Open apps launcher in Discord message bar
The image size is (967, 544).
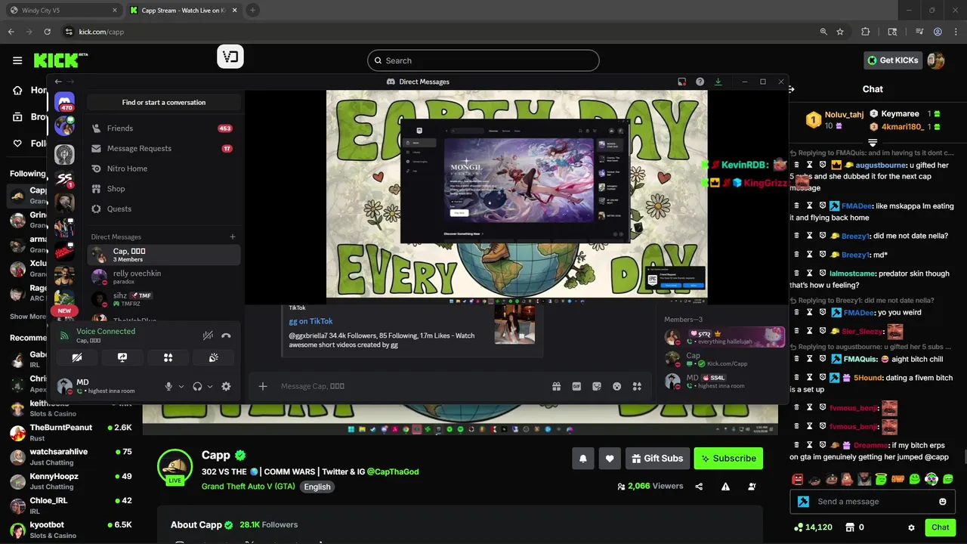point(638,386)
